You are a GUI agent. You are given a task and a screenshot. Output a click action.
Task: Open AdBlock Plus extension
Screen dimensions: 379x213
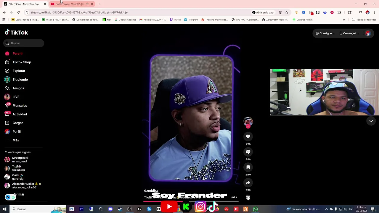332,12
